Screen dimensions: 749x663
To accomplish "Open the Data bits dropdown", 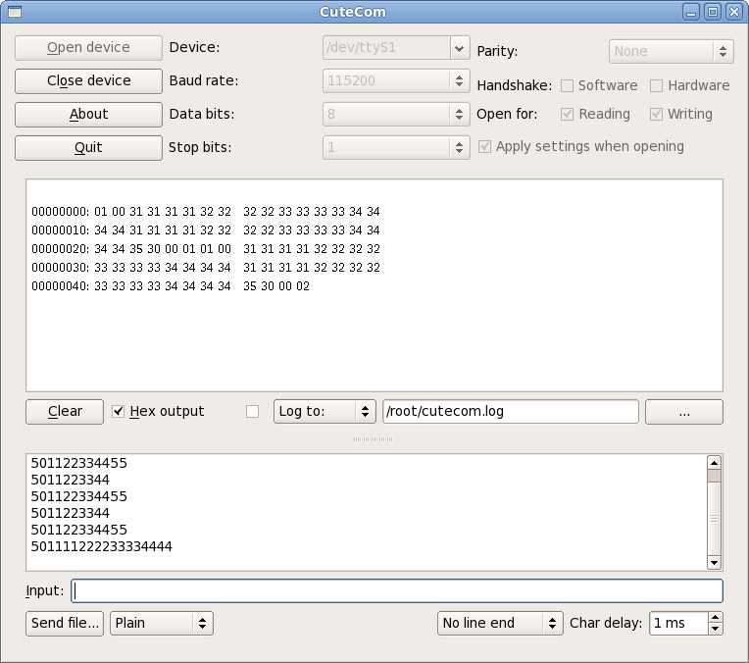I will coord(396,114).
